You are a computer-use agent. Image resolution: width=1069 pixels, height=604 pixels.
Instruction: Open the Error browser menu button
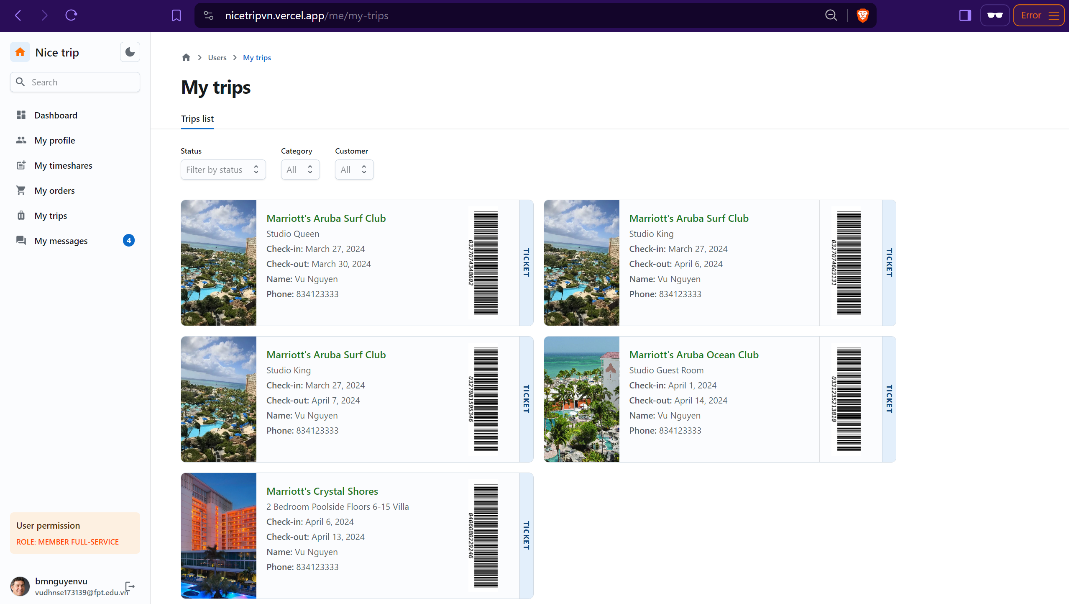(1039, 15)
